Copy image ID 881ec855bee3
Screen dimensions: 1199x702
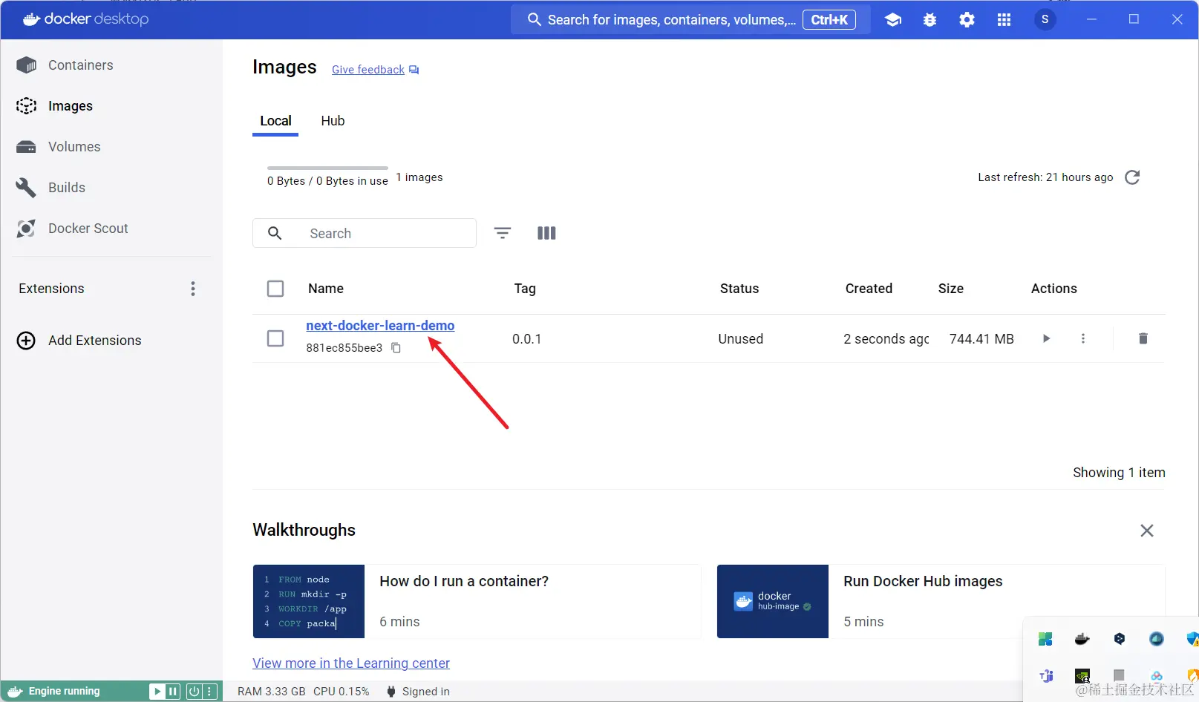coord(396,348)
